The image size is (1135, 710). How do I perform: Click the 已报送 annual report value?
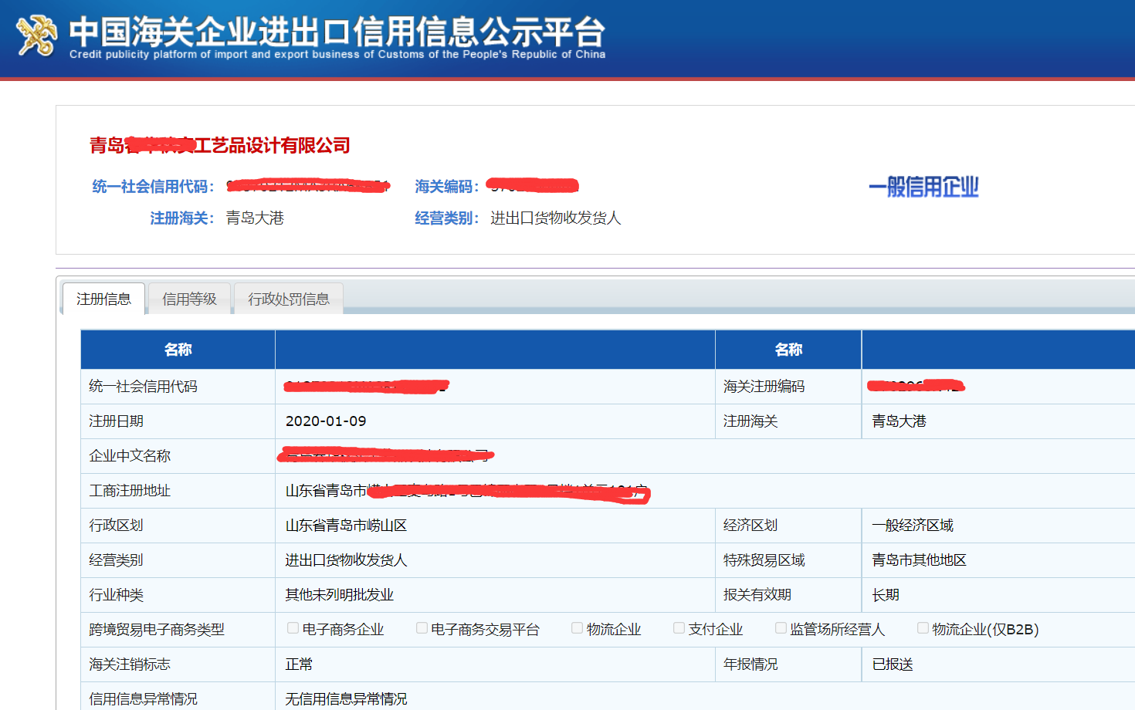893,664
